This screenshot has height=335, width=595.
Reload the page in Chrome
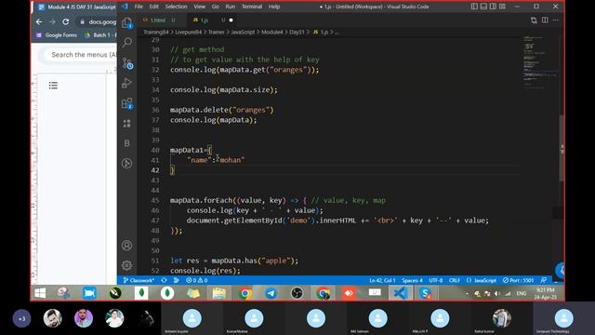(66, 22)
